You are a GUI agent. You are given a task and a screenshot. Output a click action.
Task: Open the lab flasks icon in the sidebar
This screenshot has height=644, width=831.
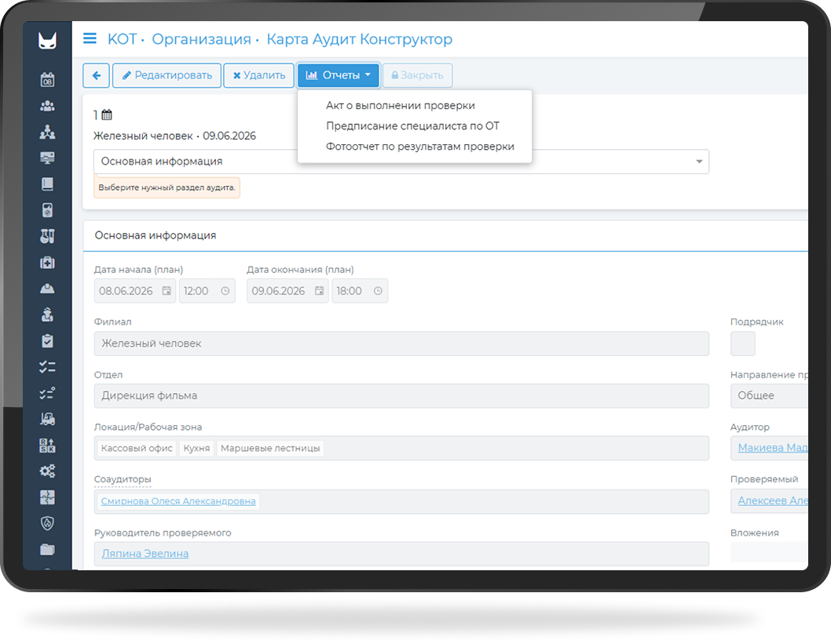click(47, 236)
